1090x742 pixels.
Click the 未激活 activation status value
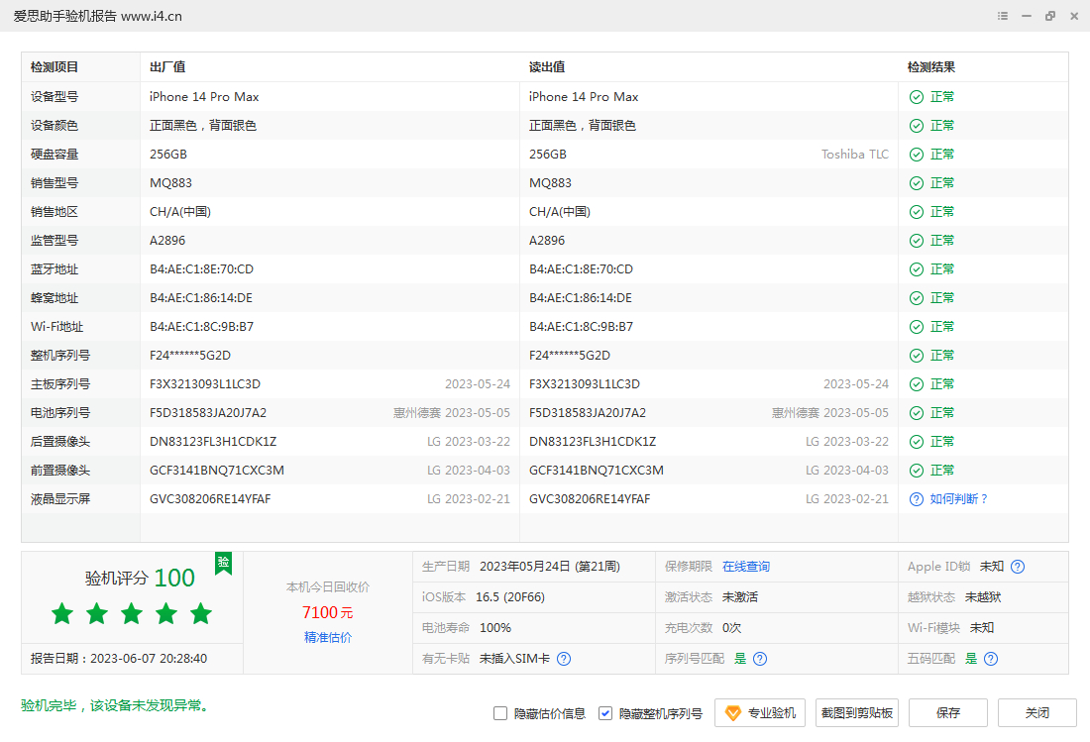[739, 597]
